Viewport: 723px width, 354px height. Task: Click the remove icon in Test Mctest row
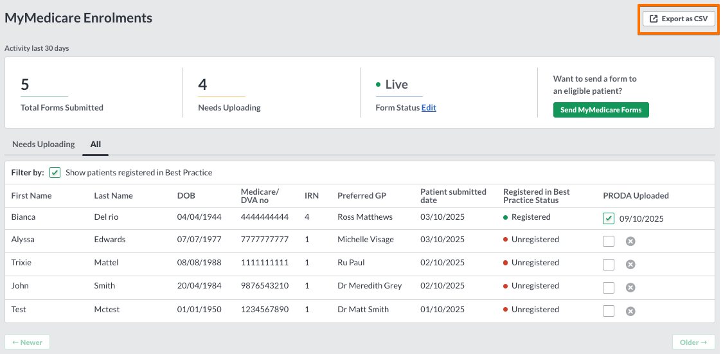tap(630, 311)
